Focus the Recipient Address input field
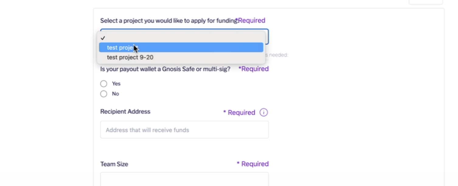458x186 pixels. [184, 130]
